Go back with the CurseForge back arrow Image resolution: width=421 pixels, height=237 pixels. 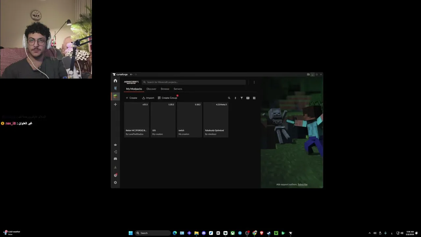(131, 74)
